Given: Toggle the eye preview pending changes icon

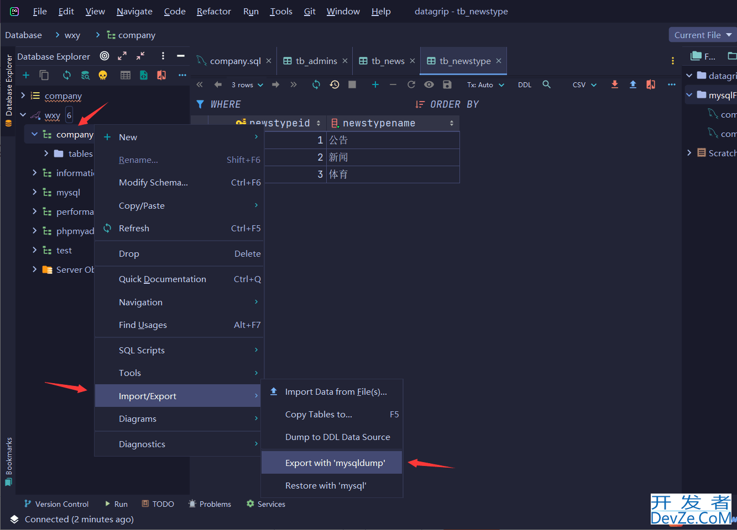Looking at the screenshot, I should pyautogui.click(x=429, y=84).
